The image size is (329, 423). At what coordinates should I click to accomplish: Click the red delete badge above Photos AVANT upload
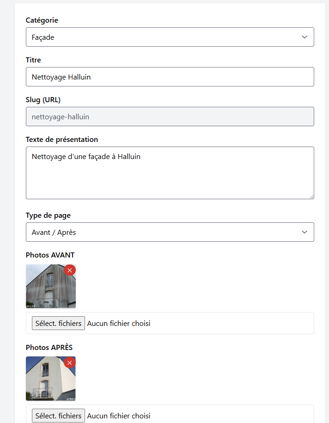[70, 270]
